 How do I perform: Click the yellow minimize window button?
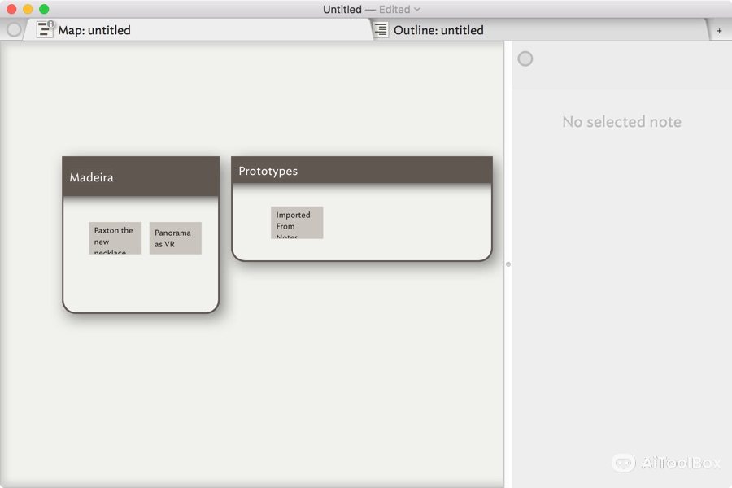coord(28,9)
